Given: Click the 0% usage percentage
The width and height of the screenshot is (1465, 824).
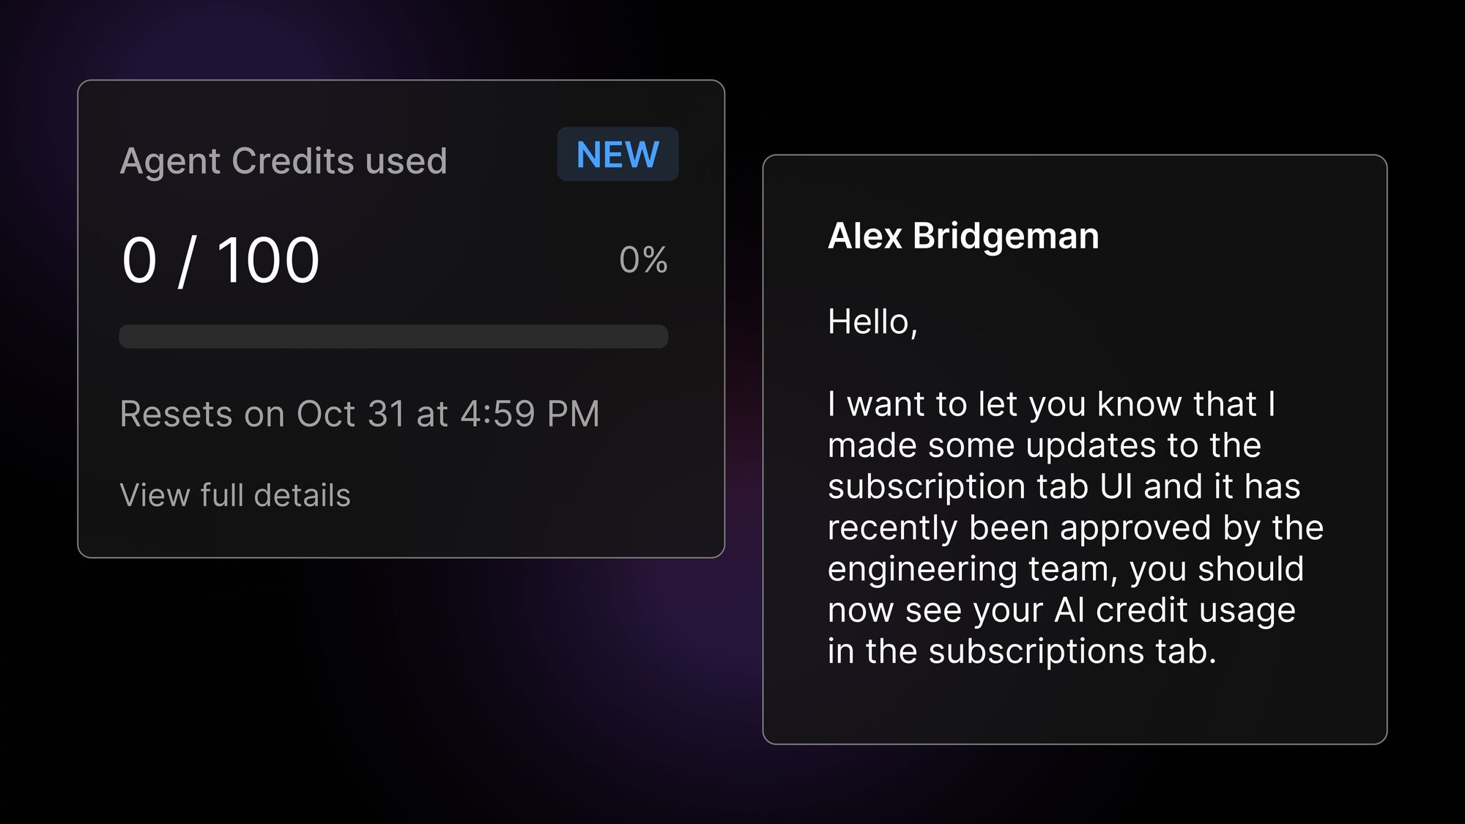Looking at the screenshot, I should (643, 260).
